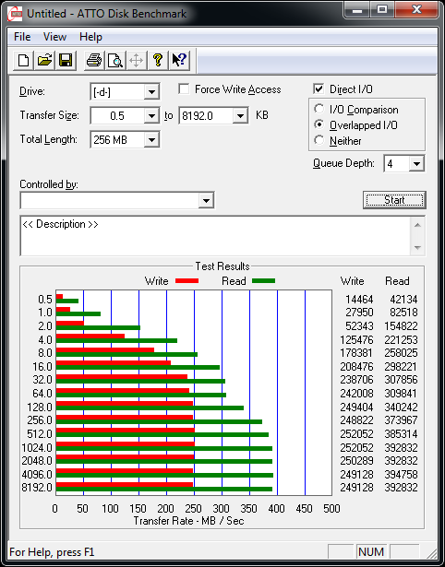Activate the context help arrow icon

(x=179, y=60)
